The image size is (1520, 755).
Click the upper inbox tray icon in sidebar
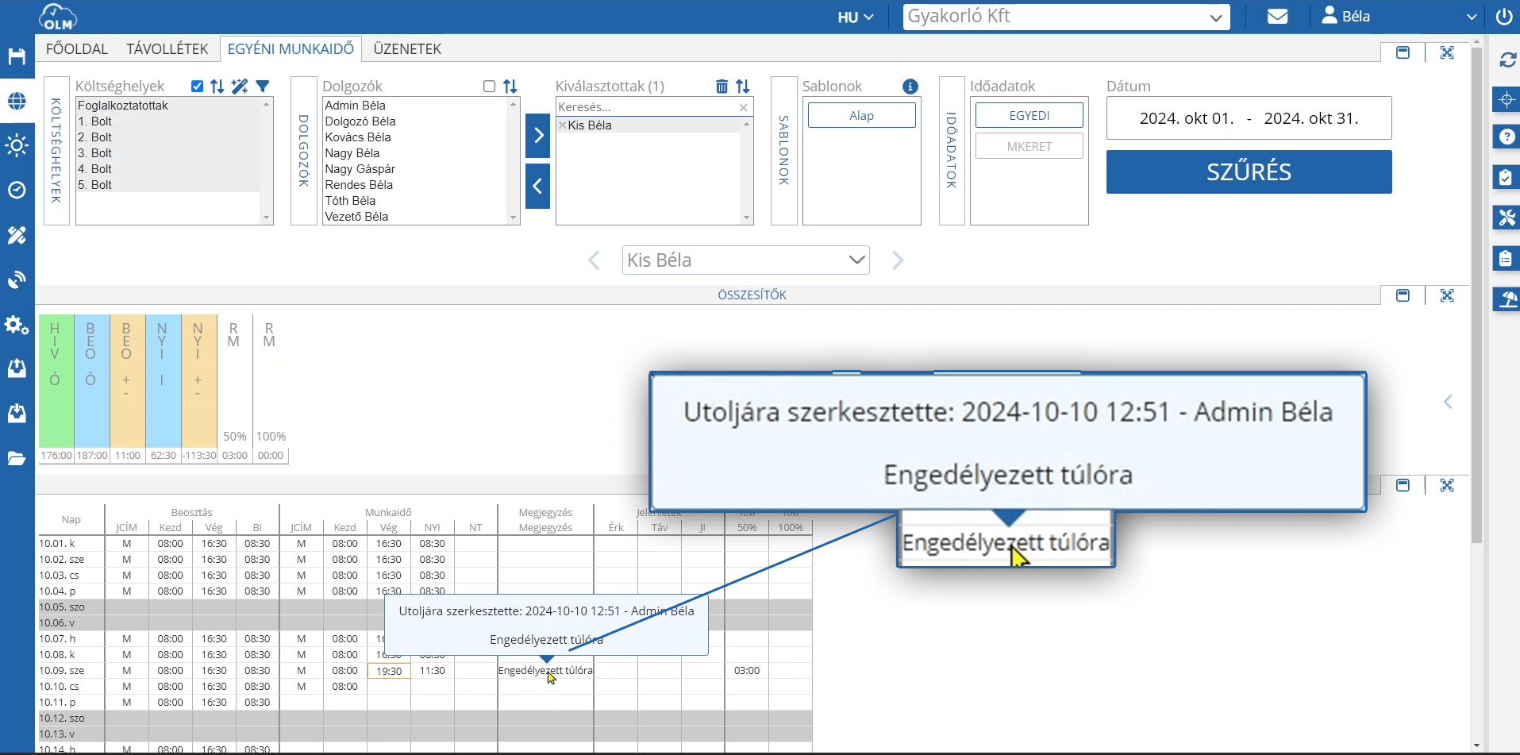(17, 368)
